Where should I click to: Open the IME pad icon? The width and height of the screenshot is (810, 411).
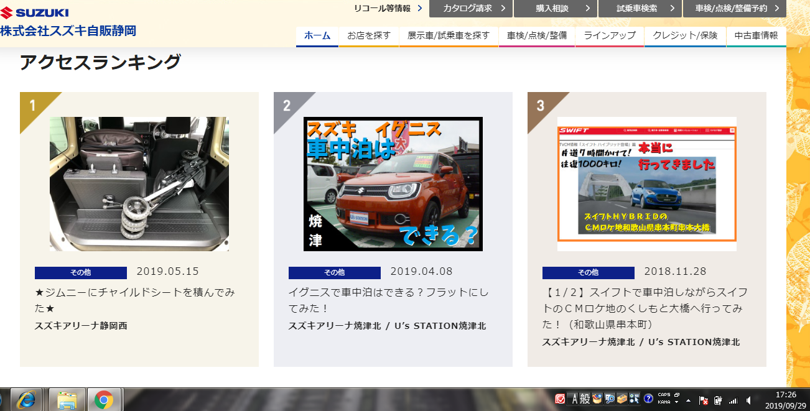click(597, 399)
